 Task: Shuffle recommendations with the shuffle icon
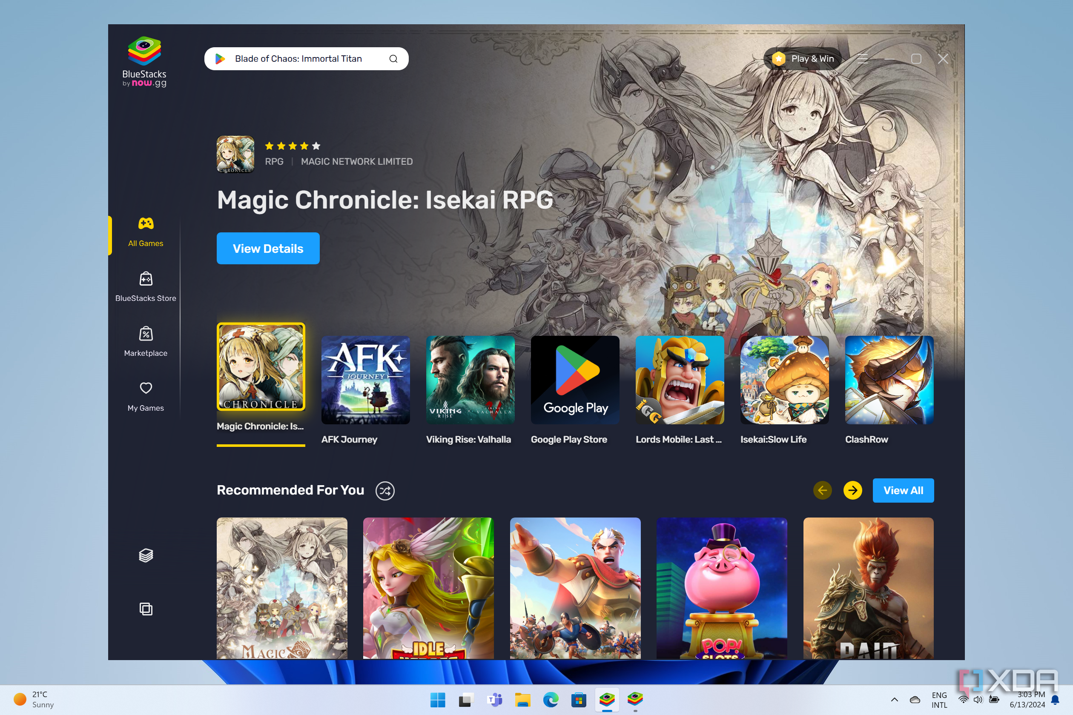[384, 491]
